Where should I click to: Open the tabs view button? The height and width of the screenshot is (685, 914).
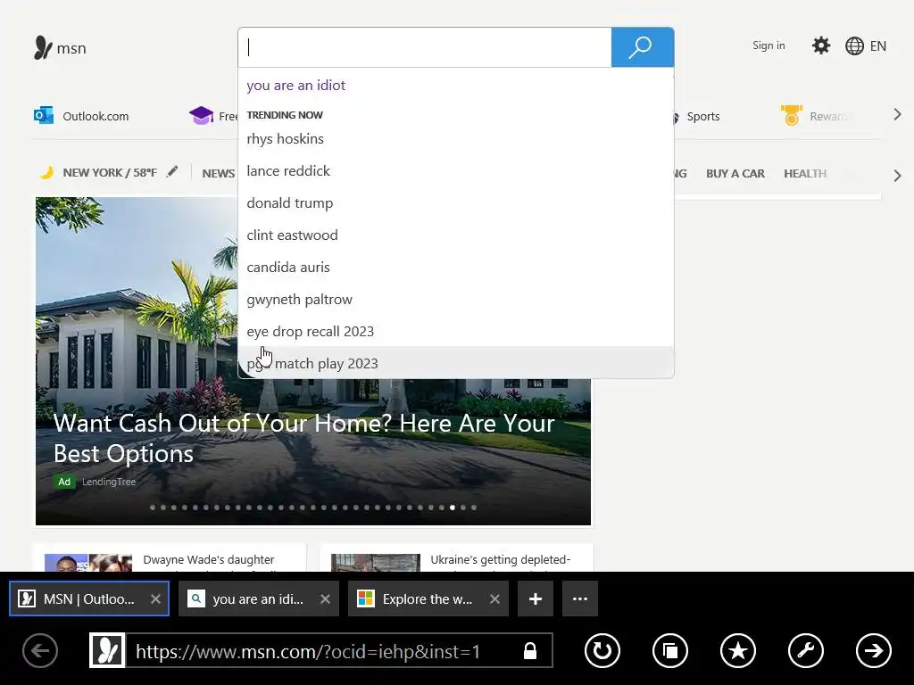(x=669, y=650)
